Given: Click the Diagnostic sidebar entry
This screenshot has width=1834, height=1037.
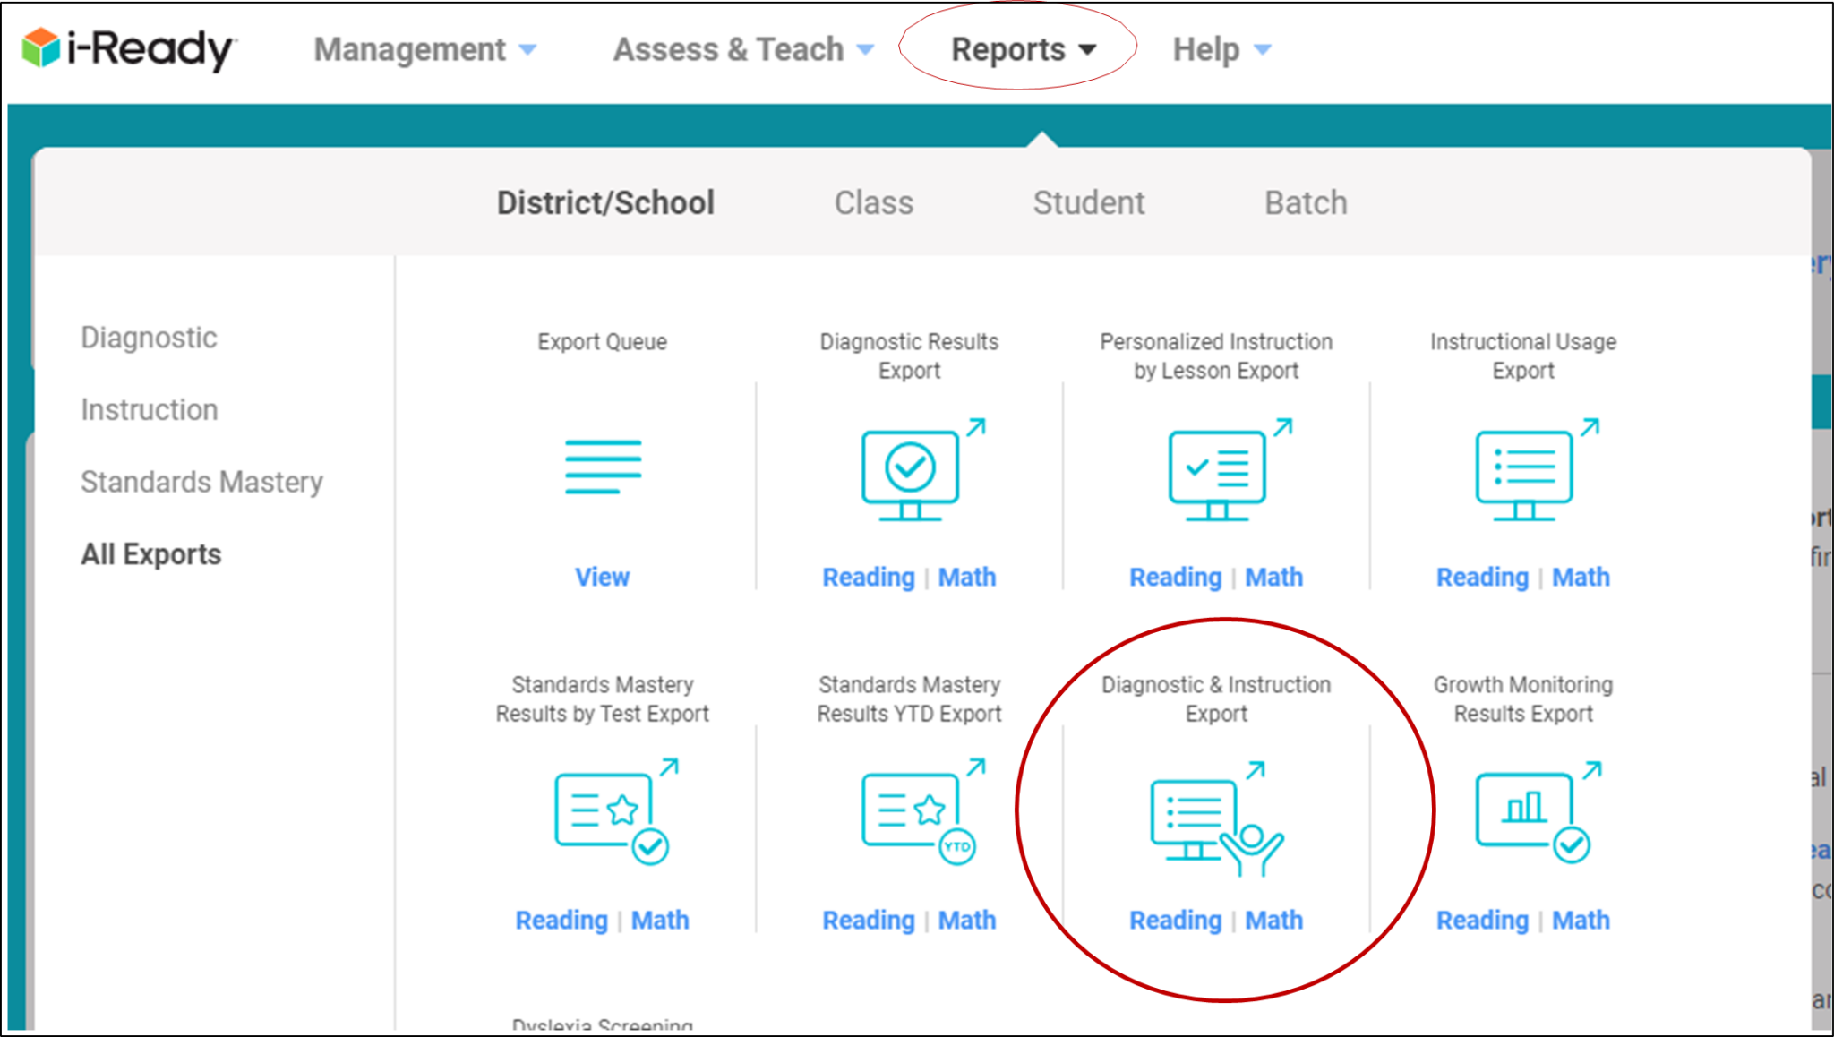Looking at the screenshot, I should [x=149, y=338].
